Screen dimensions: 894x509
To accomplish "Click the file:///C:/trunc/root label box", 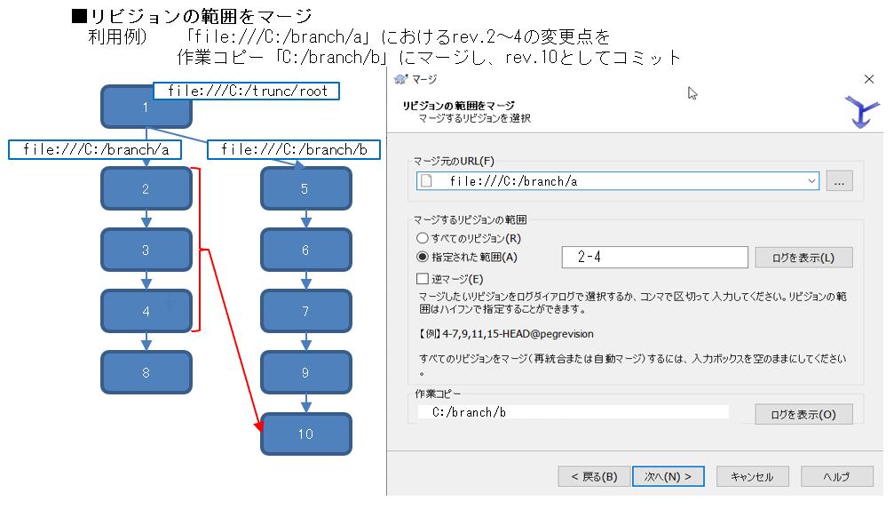I will click(247, 91).
